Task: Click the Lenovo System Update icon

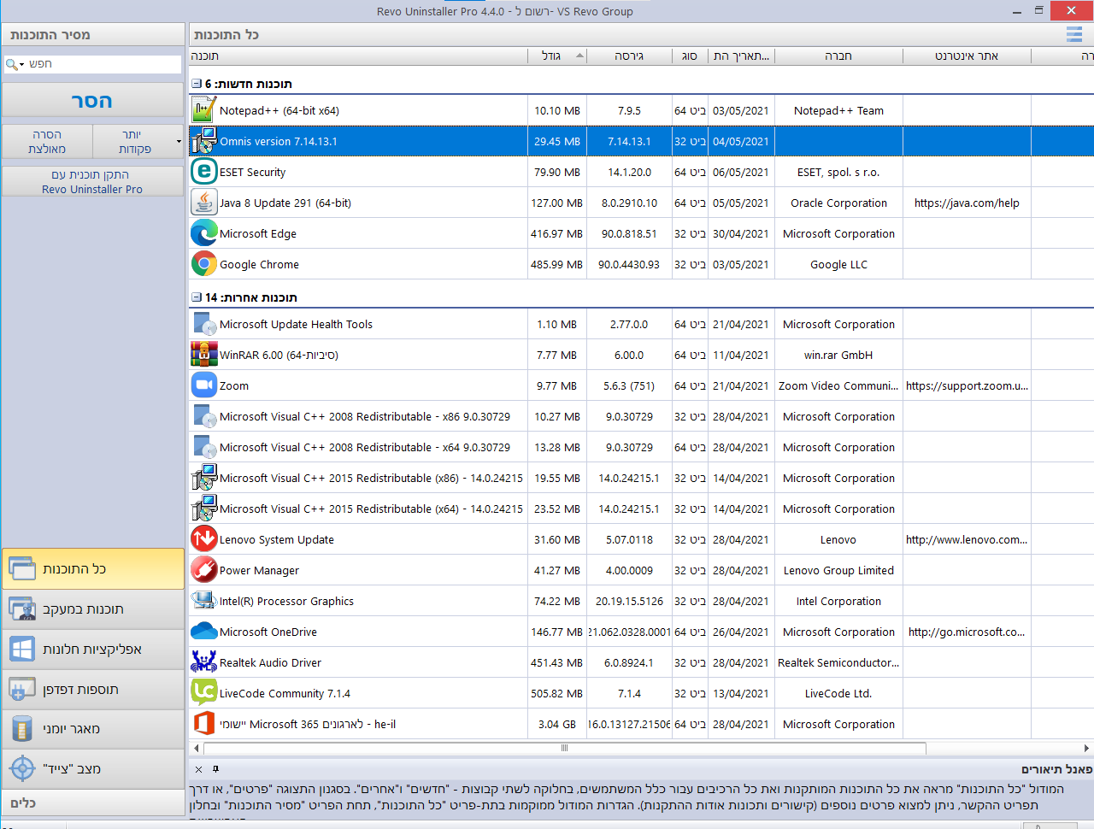Action: coord(203,539)
